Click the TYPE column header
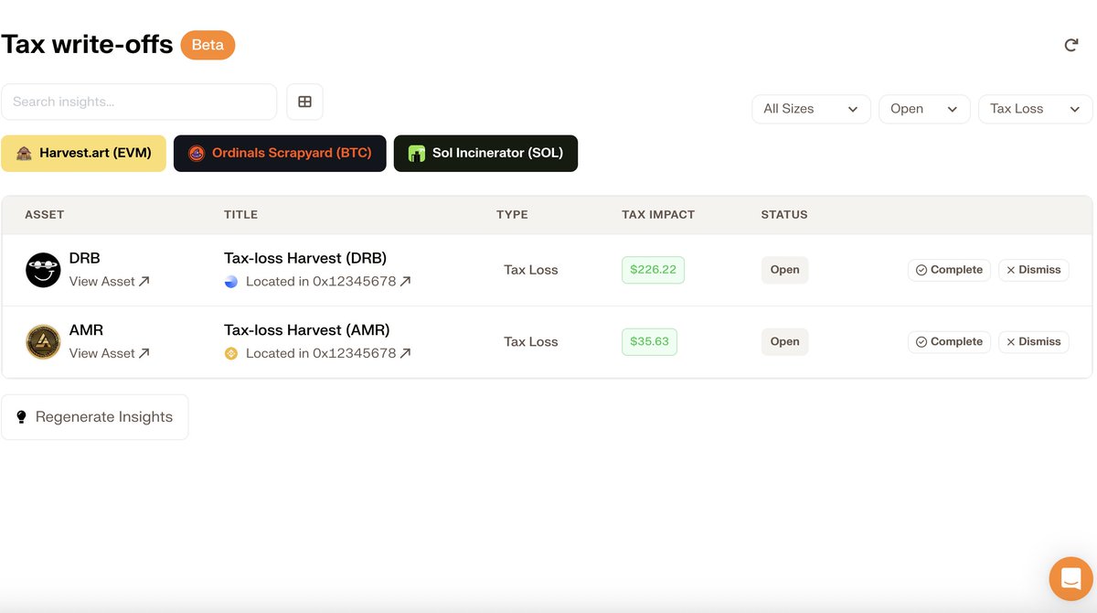The height and width of the screenshot is (613, 1097). [x=512, y=215]
